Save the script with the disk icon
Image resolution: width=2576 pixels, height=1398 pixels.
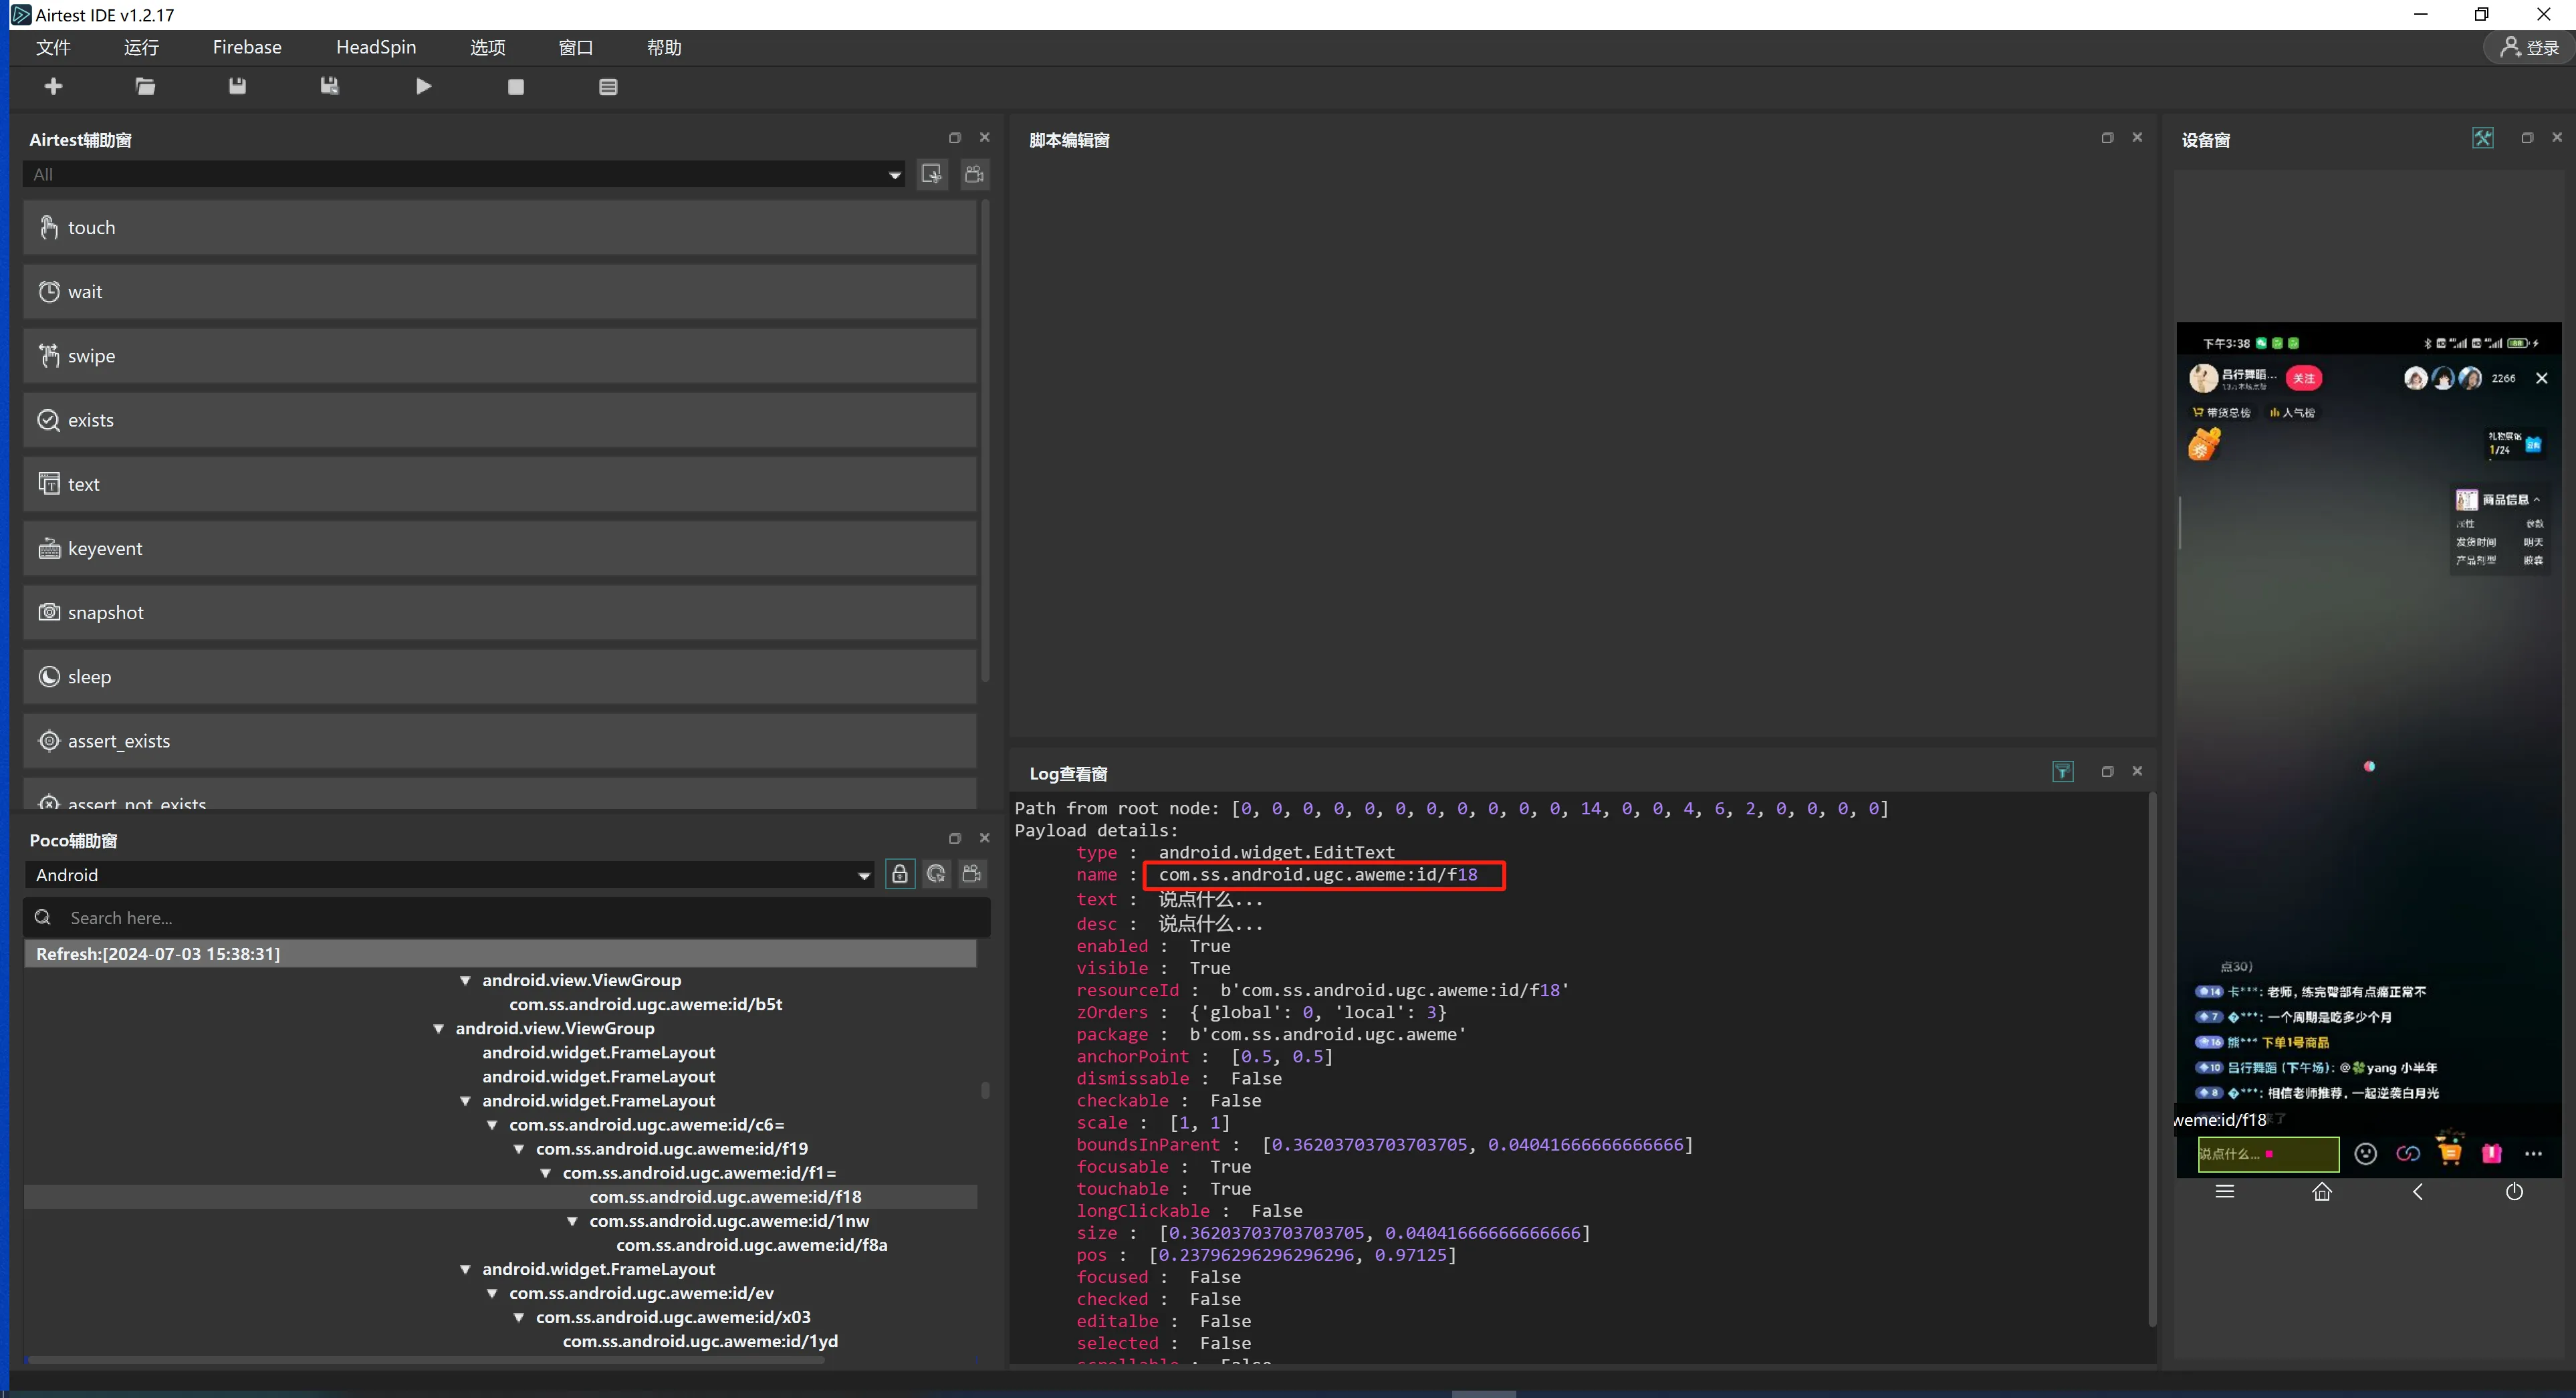click(x=237, y=87)
